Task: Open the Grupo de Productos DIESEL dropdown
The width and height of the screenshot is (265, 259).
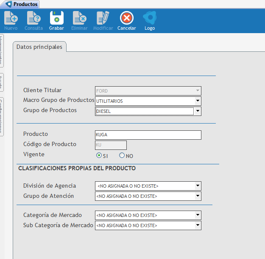Action: [x=197, y=111]
